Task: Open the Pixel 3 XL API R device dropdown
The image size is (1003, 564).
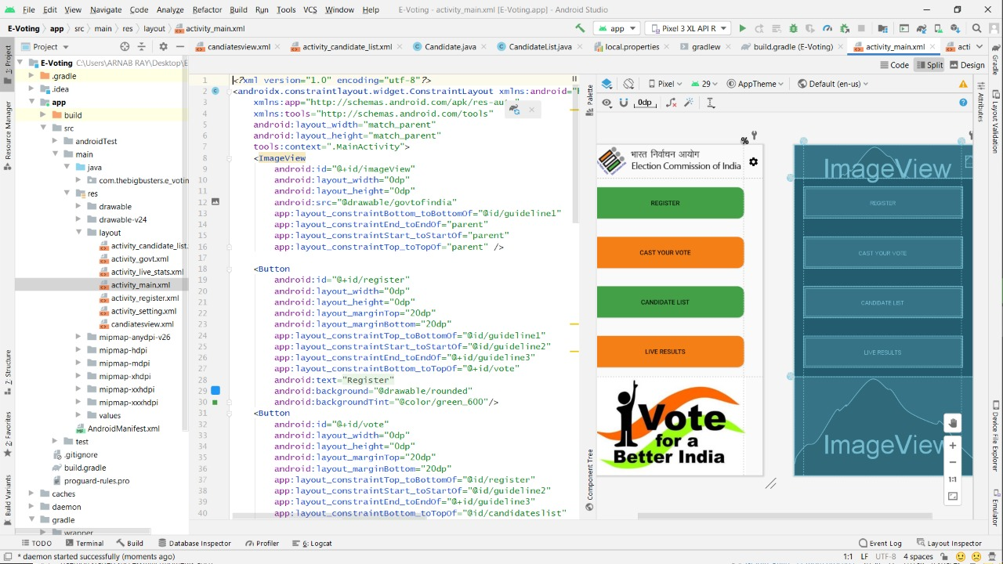Action: (x=688, y=29)
